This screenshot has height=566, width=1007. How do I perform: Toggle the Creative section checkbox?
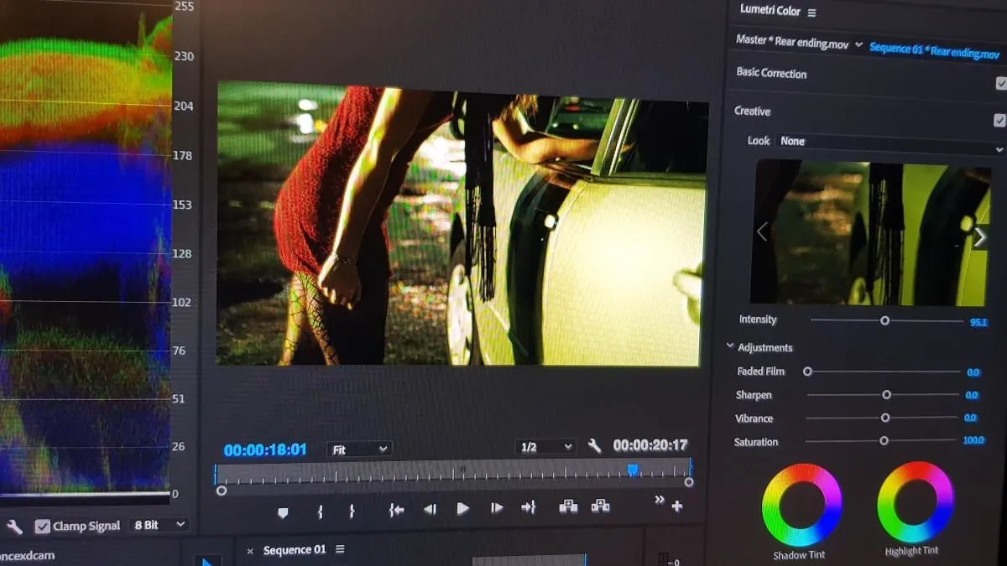(1000, 120)
